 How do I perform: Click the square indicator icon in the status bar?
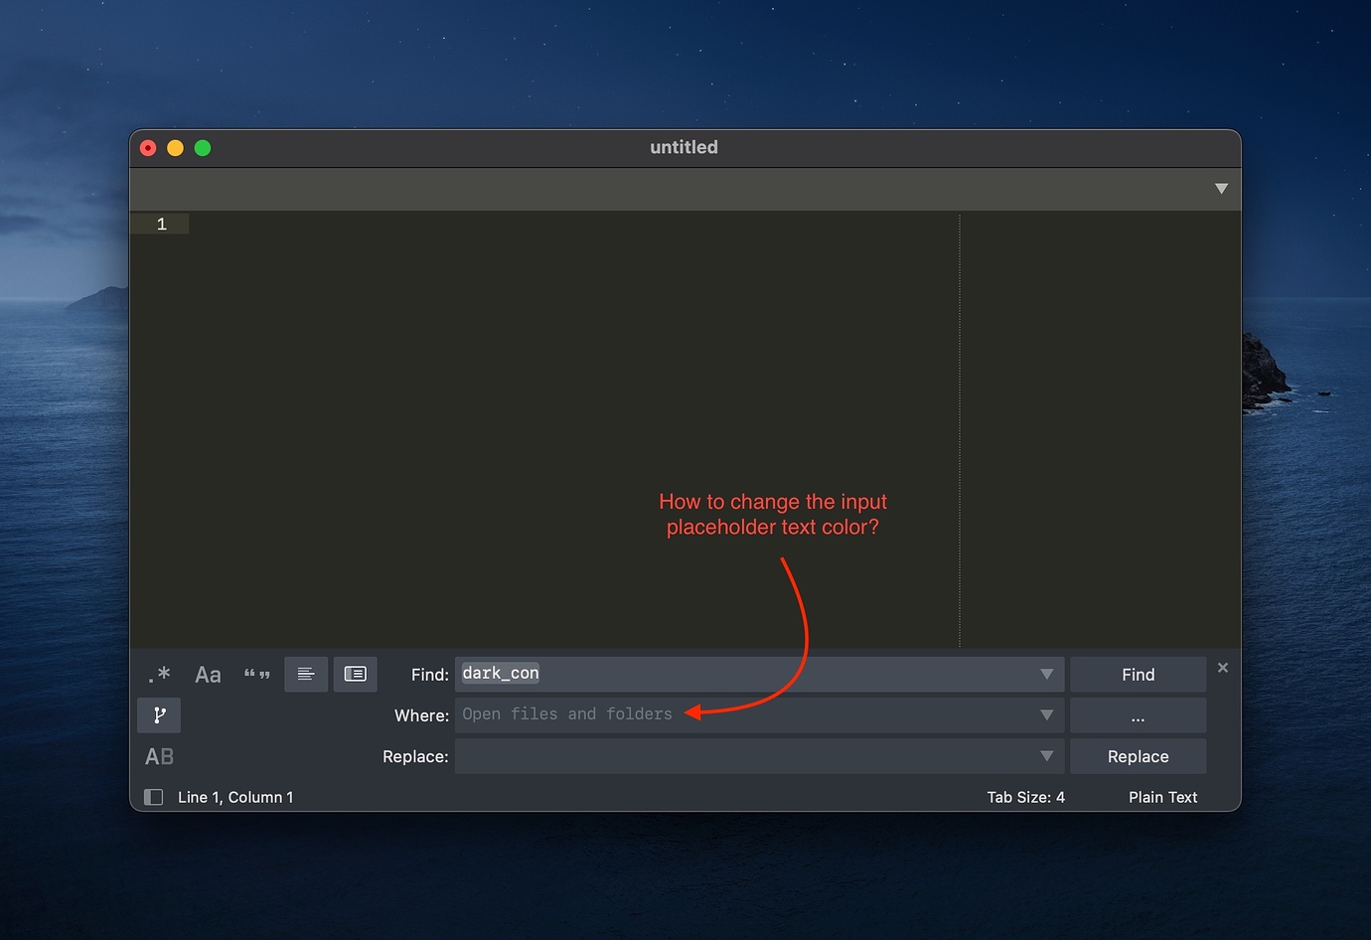coord(154,796)
